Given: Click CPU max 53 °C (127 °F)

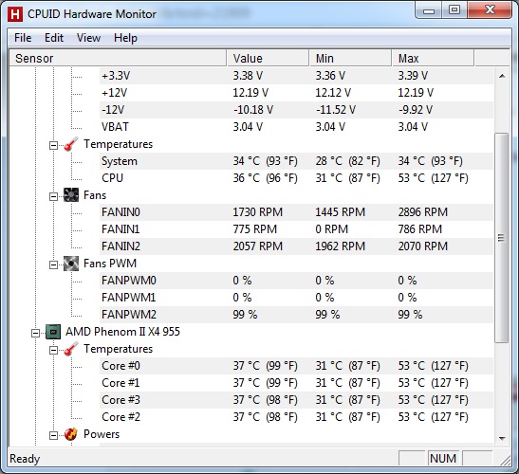Looking at the screenshot, I should coord(433,178).
